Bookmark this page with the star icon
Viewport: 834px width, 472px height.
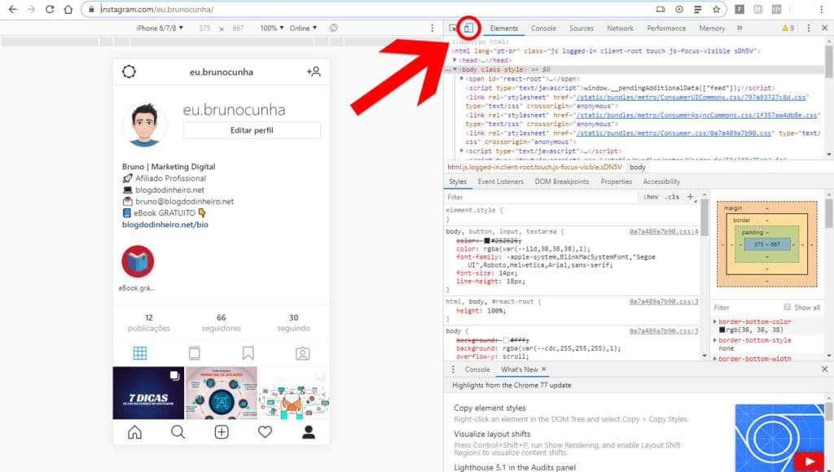pyautogui.click(x=717, y=10)
